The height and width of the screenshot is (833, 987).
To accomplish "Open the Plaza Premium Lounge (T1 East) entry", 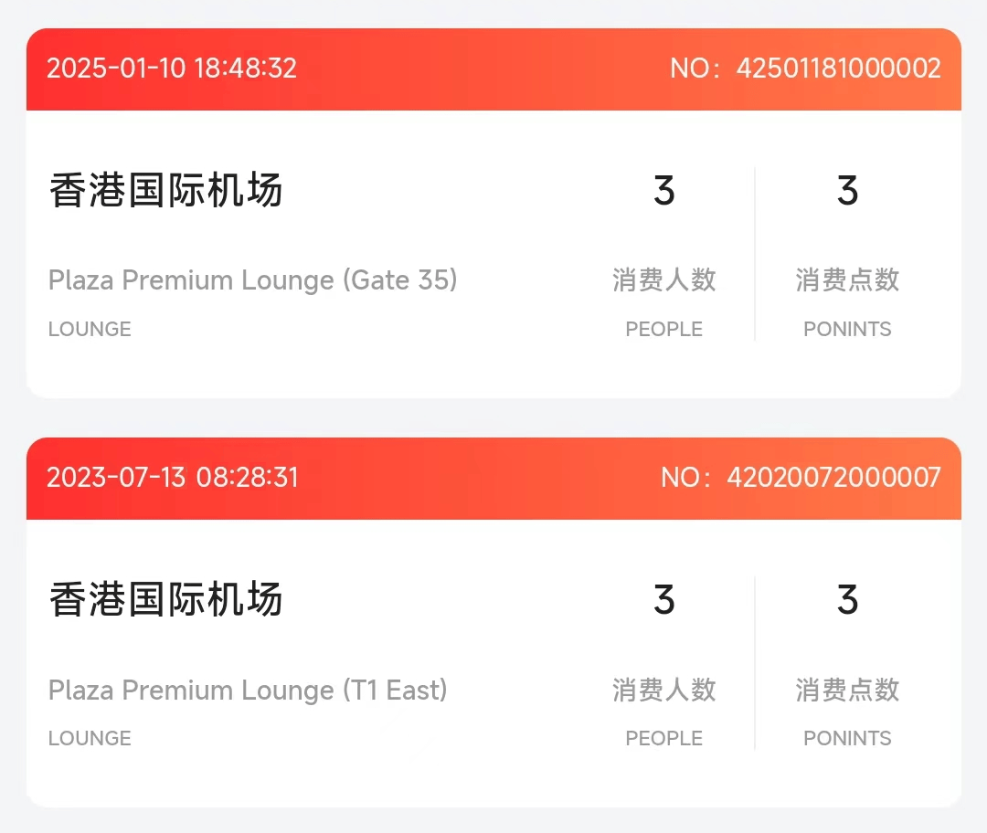I will click(x=248, y=690).
